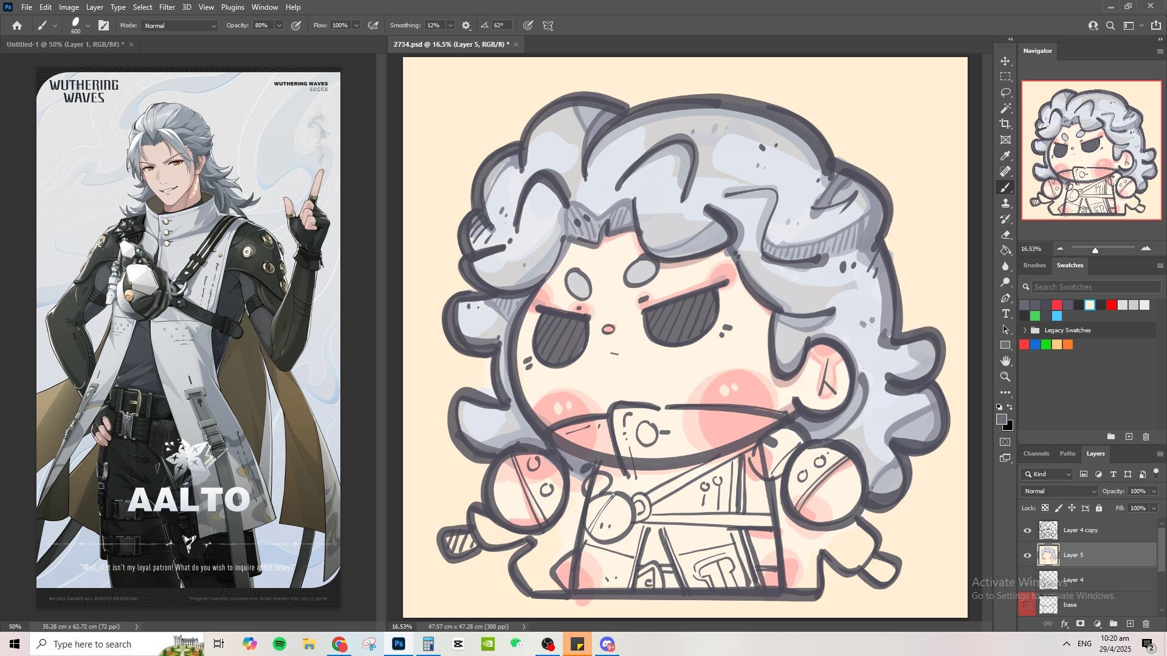Open the layer styles fx menu
This screenshot has height=656, width=1167.
(x=1064, y=624)
